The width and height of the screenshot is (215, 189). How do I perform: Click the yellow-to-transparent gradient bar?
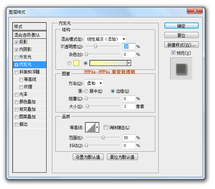(108, 63)
